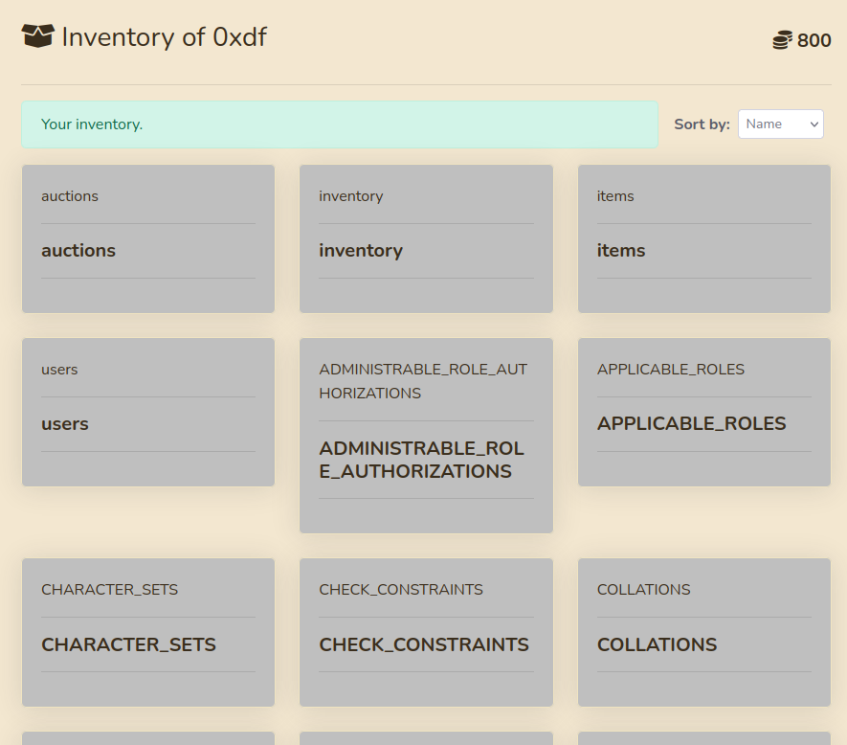Open the ADMINISTRABLE_ROLE_AUTHORIZATIONS card
The height and width of the screenshot is (745, 847).
coord(426,435)
